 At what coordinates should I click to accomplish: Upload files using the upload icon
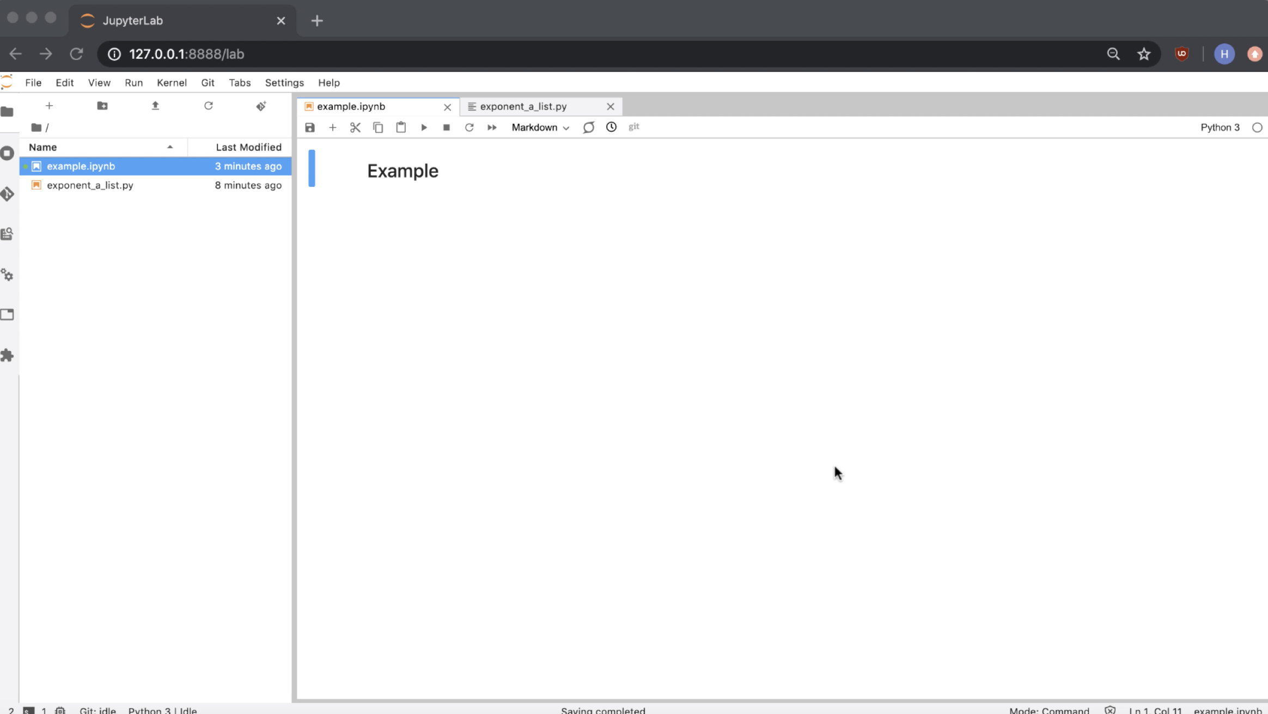(155, 106)
